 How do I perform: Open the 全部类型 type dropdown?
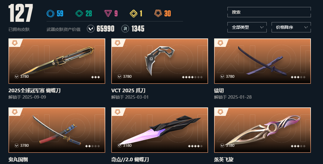247,27
